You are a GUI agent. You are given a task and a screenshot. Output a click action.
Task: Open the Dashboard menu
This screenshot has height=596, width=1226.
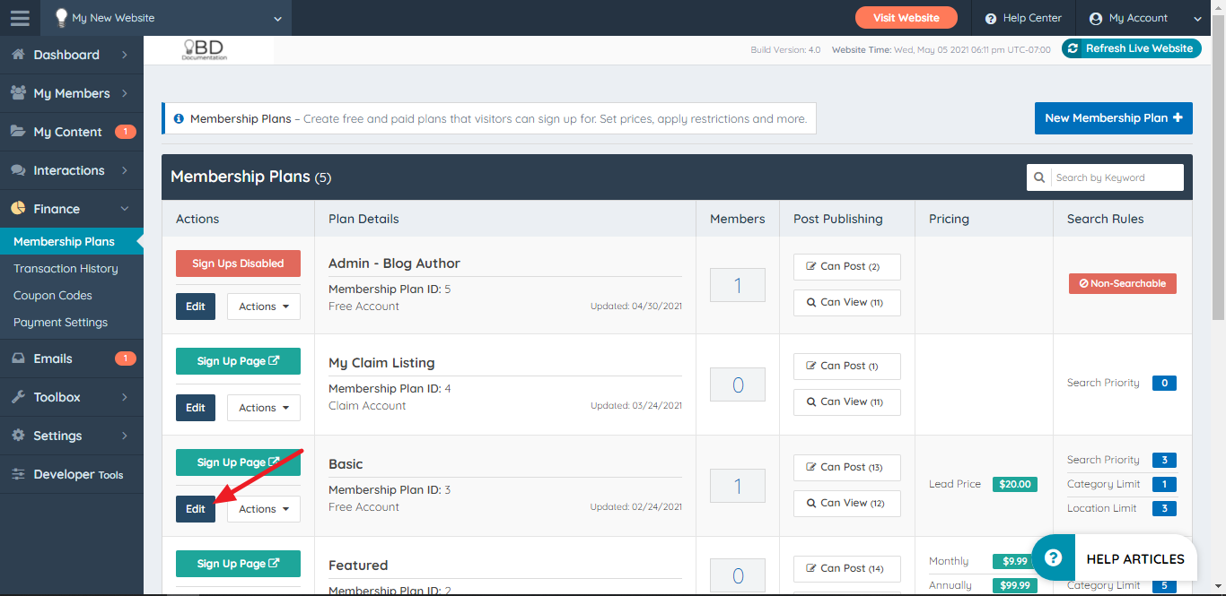pos(72,55)
